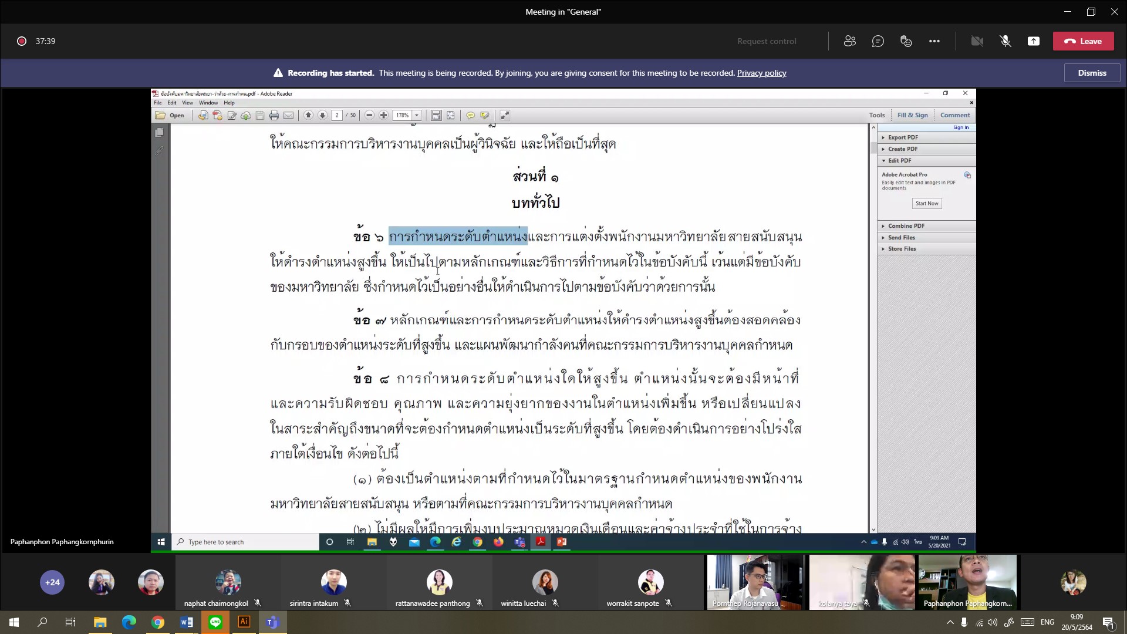Screen dimensions: 1127x634
Task: Click the page number field
Action: coord(337,116)
